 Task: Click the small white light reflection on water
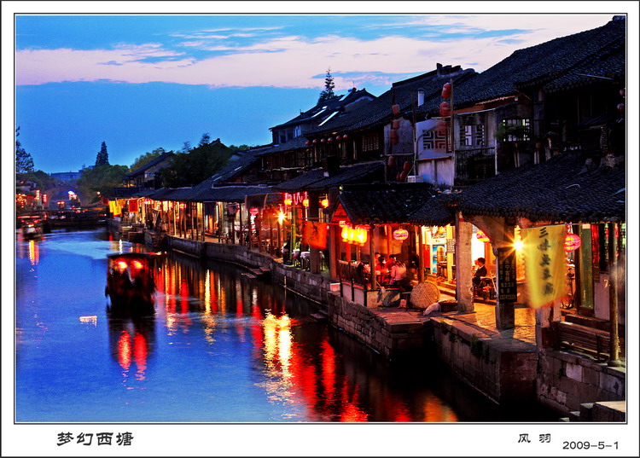pyautogui.click(x=88, y=320)
